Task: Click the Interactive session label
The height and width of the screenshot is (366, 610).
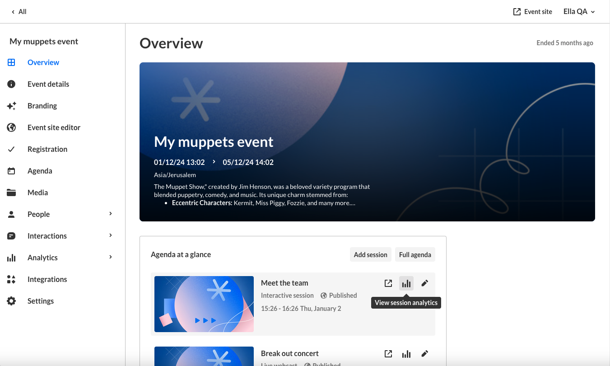Action: coord(287,296)
